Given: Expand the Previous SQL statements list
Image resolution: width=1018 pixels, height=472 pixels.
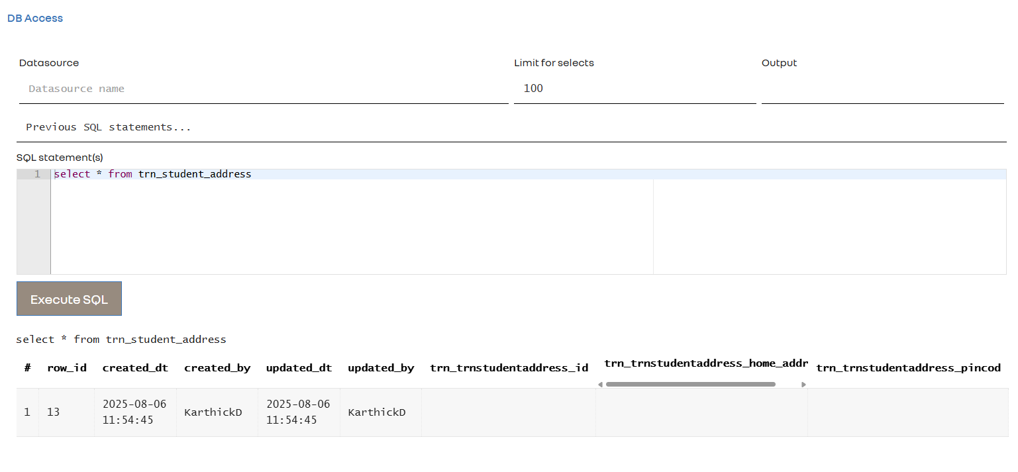Looking at the screenshot, I should point(511,127).
